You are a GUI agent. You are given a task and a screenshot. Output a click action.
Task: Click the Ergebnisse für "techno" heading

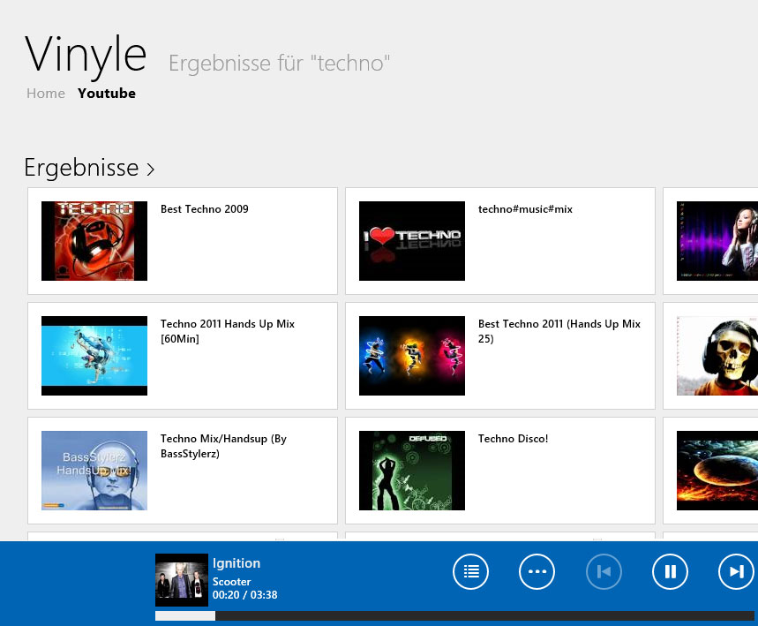[280, 64]
